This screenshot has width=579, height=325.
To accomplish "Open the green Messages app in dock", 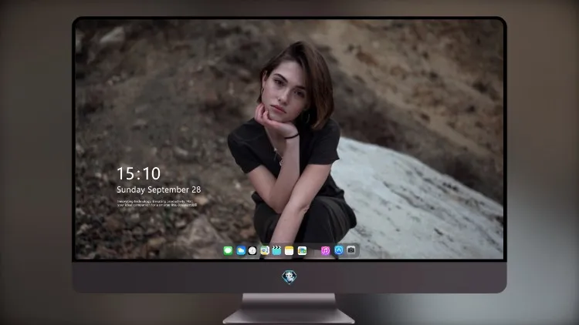I will (229, 250).
